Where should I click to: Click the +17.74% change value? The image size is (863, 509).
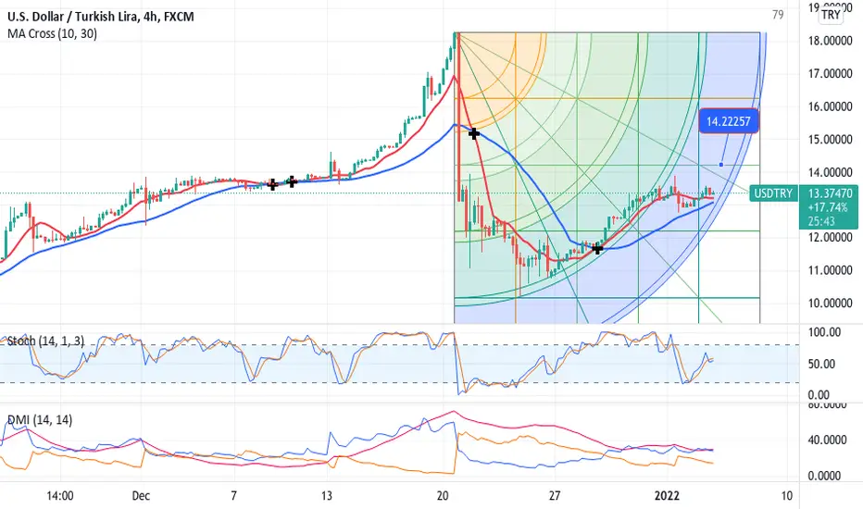tap(827, 207)
